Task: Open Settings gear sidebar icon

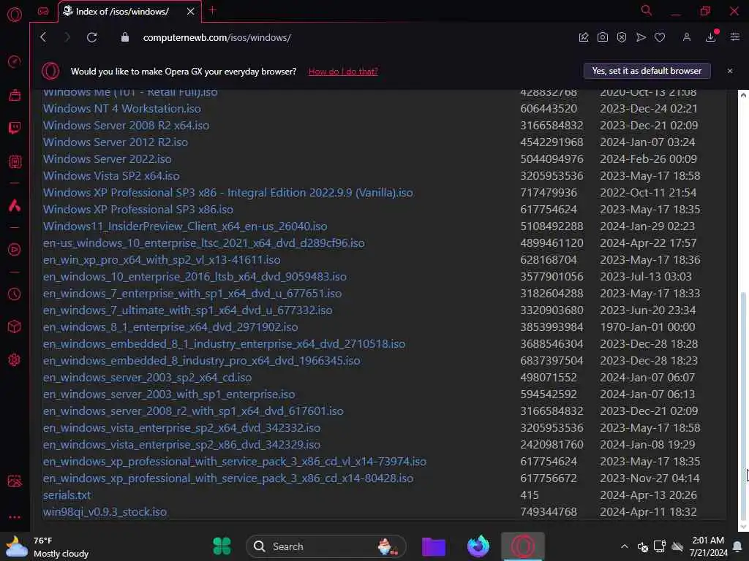Action: pyautogui.click(x=15, y=359)
